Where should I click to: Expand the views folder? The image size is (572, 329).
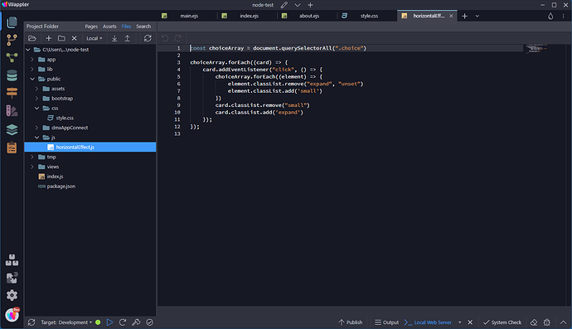[x=32, y=167]
